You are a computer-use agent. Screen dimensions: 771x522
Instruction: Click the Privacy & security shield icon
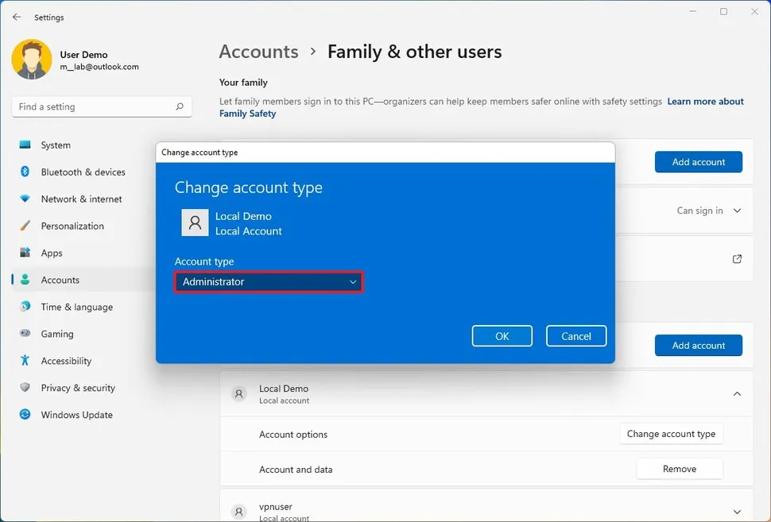pyautogui.click(x=25, y=388)
